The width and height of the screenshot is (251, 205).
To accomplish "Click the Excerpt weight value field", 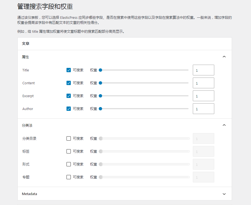I will coord(203,96).
